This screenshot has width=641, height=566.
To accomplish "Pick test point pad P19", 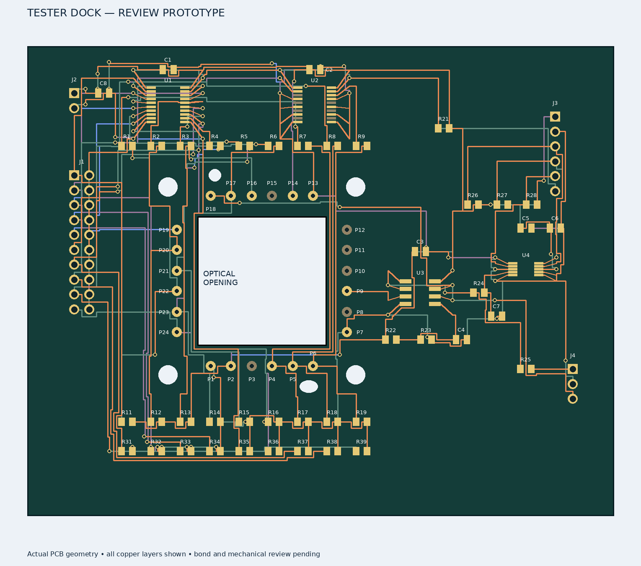I will pos(177,230).
